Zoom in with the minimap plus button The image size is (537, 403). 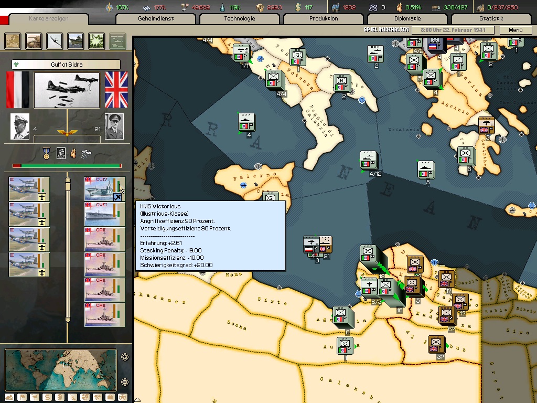tap(125, 357)
